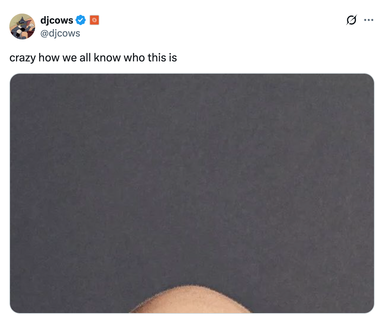The image size is (384, 327).
Task: Click the word 'how' in the tweet
Action: click(x=49, y=58)
